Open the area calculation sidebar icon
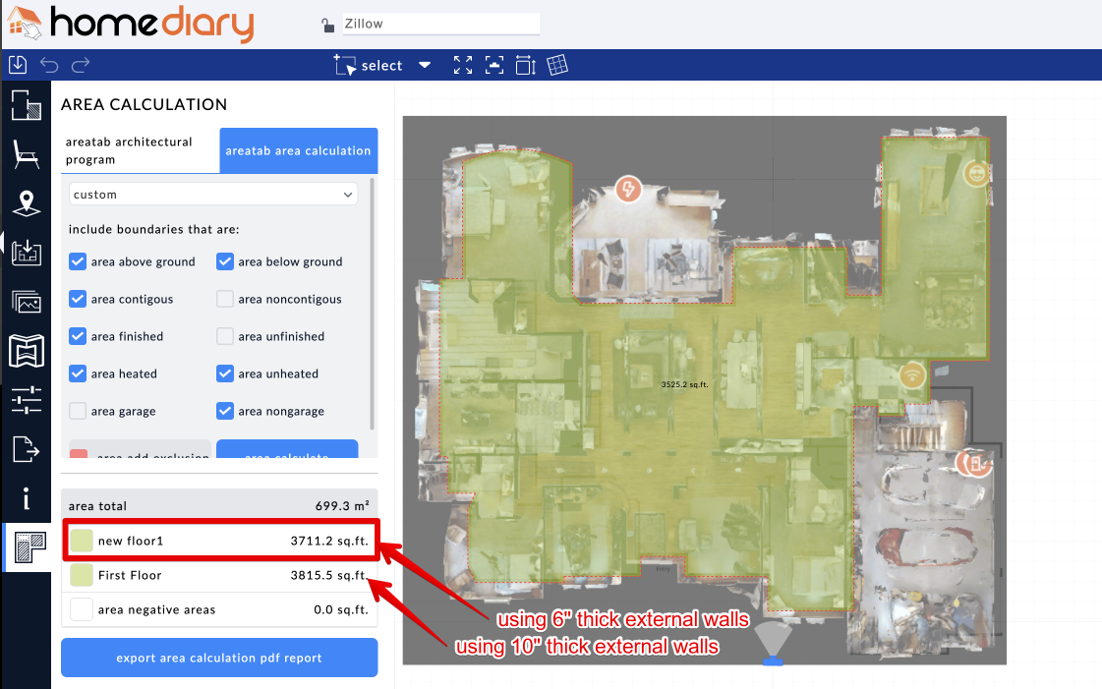The height and width of the screenshot is (689, 1102). pyautogui.click(x=29, y=547)
